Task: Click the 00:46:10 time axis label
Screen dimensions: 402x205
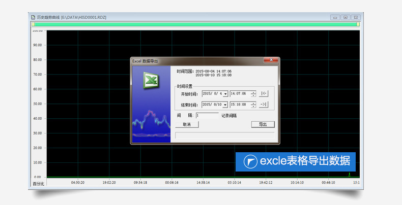Action: point(328,183)
